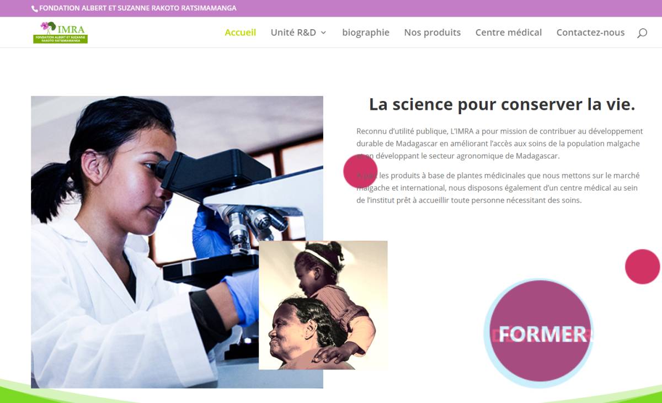662x403 pixels.
Task: Open the IMRA logo home link
Action: point(60,33)
